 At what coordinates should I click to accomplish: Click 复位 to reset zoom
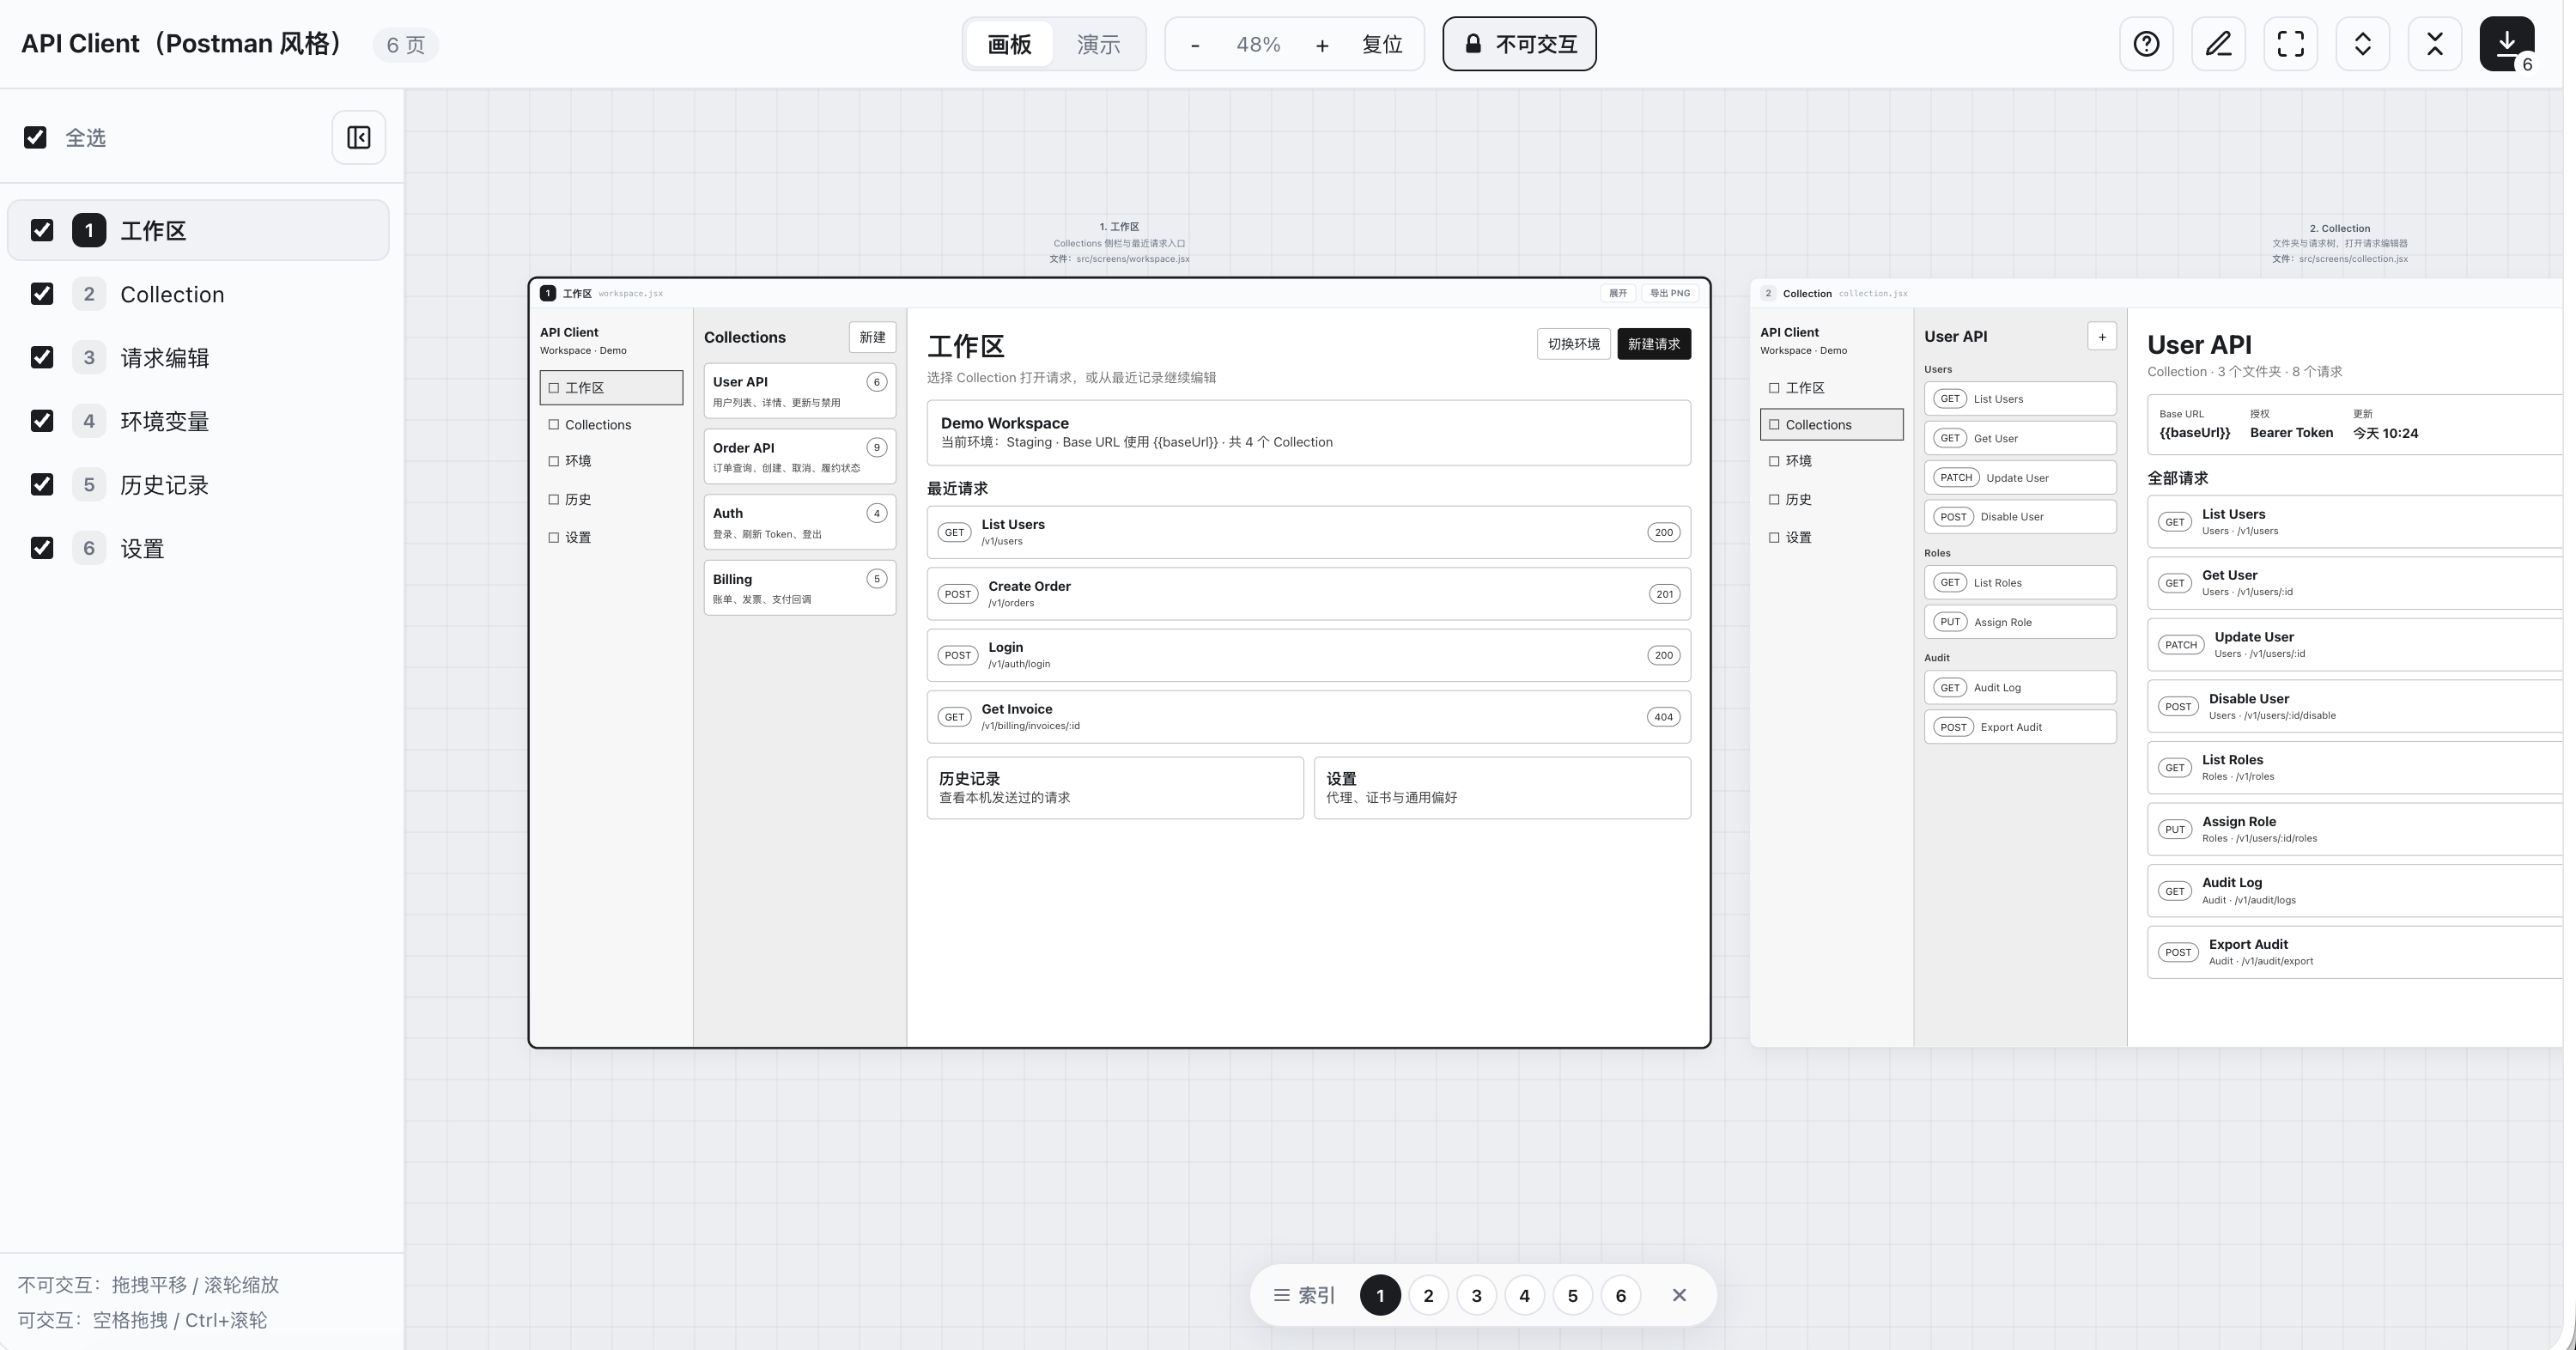[1382, 45]
